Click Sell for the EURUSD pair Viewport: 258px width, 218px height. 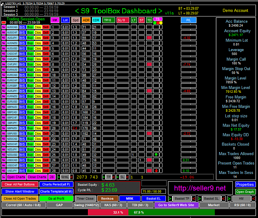(x=45, y=102)
